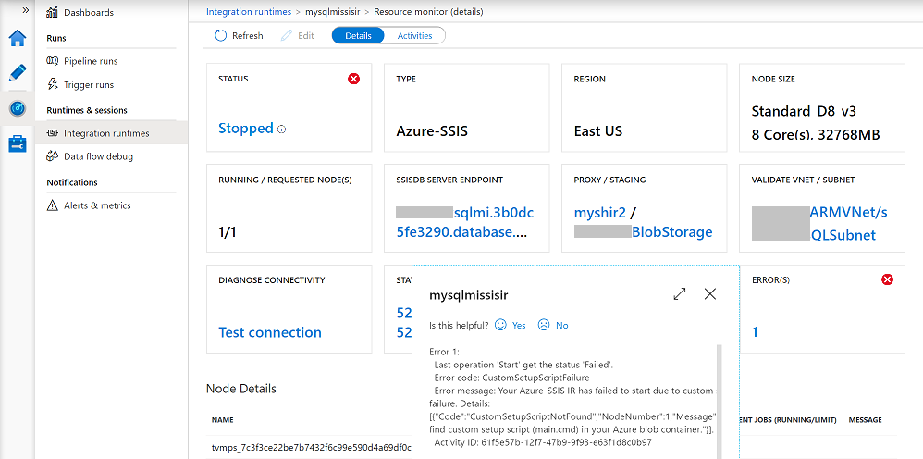Click the info icon beside Stopped

point(281,130)
